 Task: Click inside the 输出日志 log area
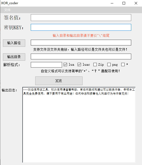pyautogui.click(x=79, y=125)
